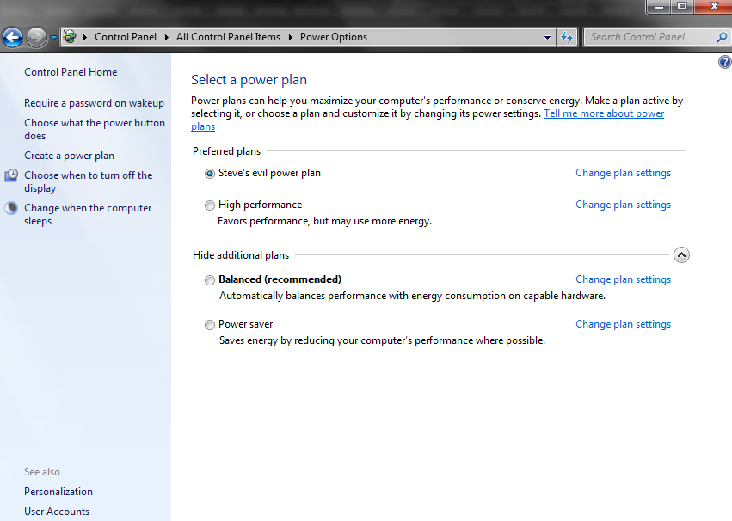Viewport: 732px width, 521px height.
Task: Open the address bar history dropdown arrow
Action: coord(548,37)
